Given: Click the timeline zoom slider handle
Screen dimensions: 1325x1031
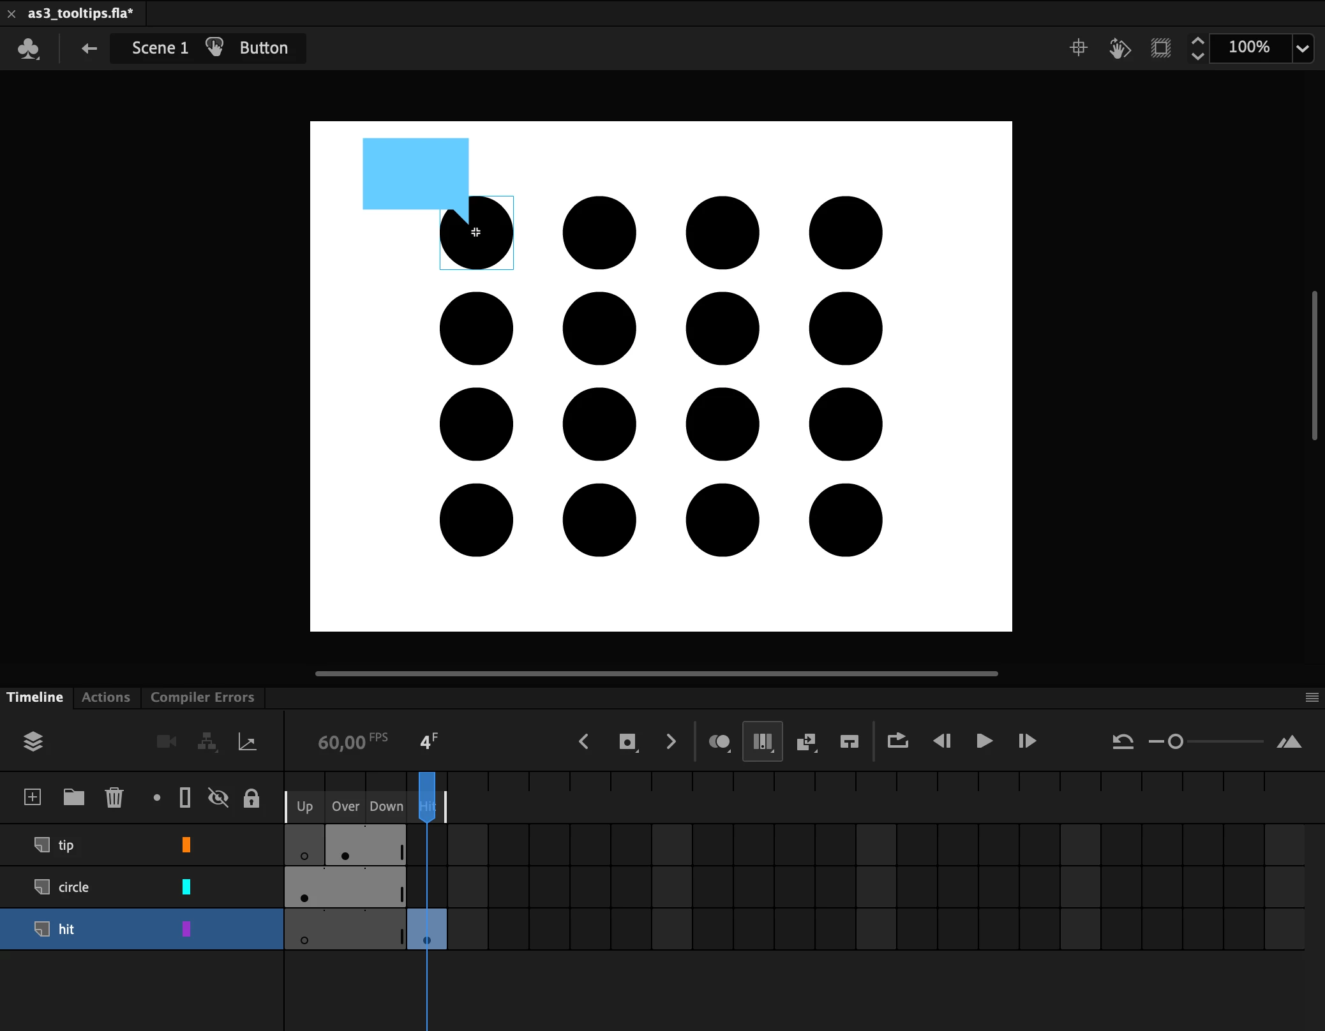Looking at the screenshot, I should (1176, 741).
